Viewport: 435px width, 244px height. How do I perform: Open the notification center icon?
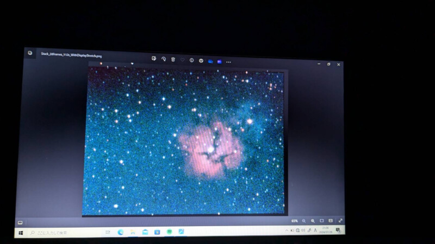pos(338,230)
